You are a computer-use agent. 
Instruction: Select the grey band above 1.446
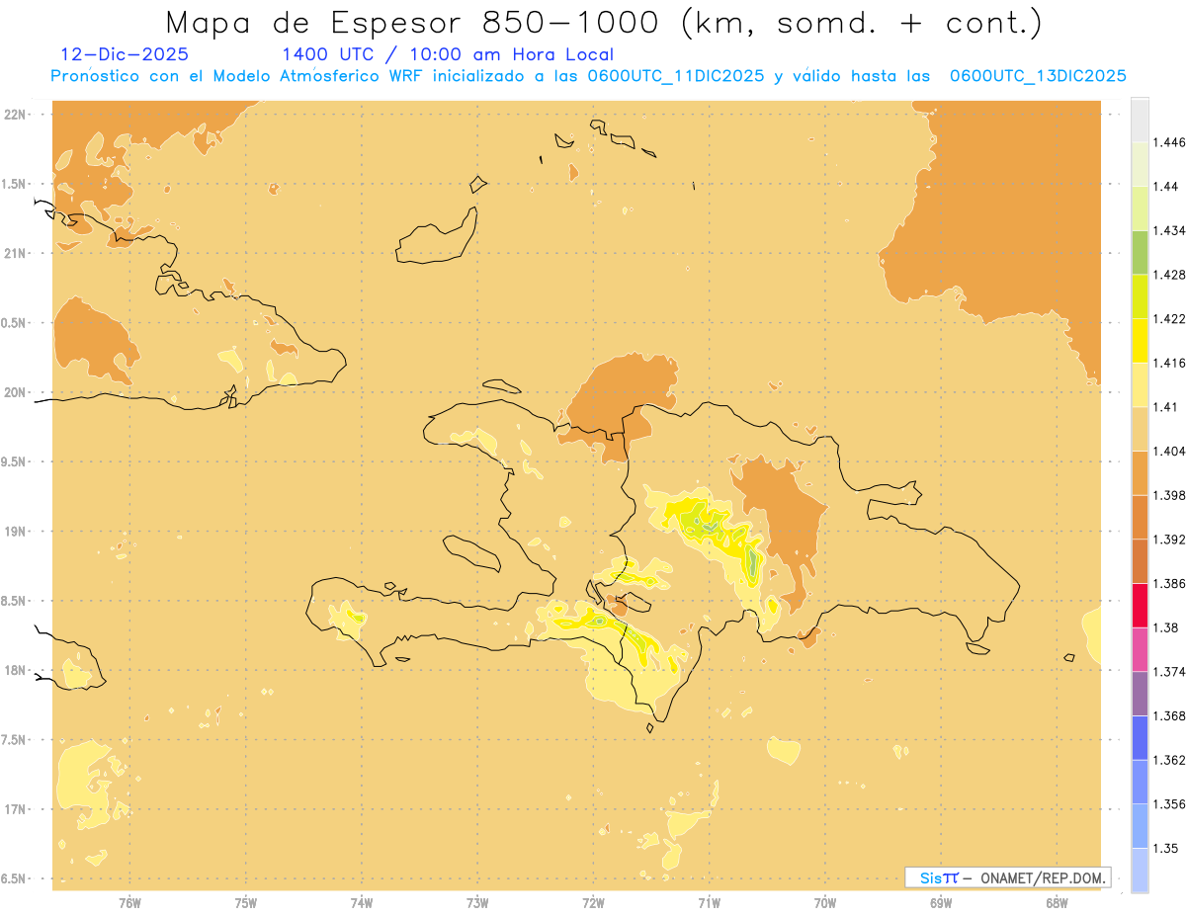click(1140, 120)
